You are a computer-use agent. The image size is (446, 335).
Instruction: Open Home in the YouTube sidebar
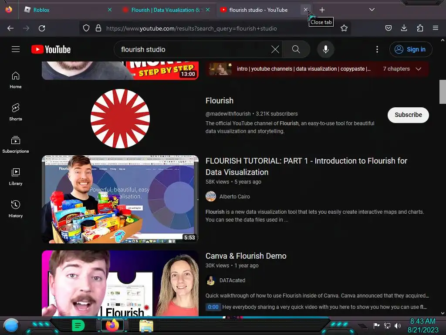(x=16, y=80)
